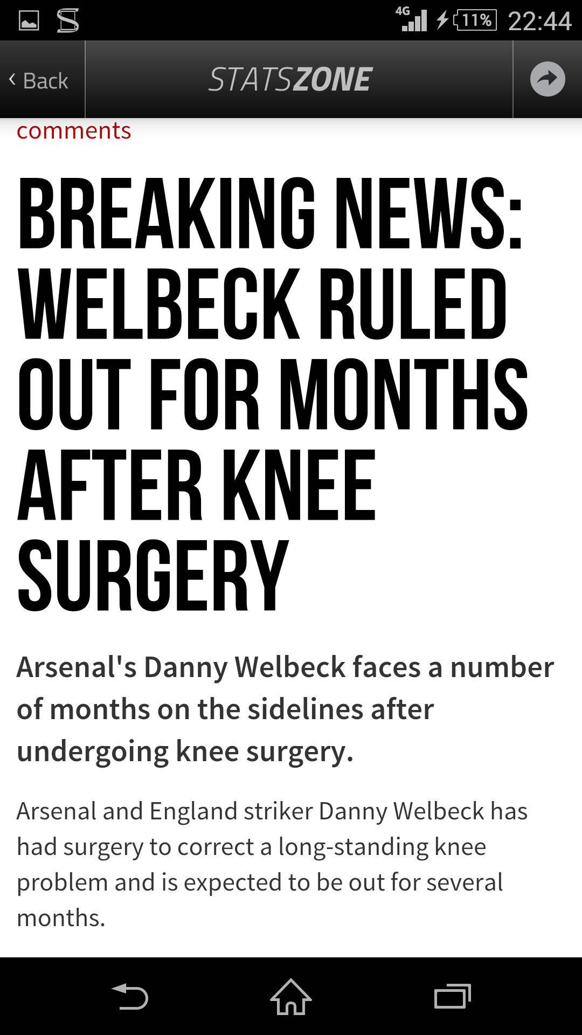Tap the back chevron beside Back
The image size is (582, 1035).
(x=12, y=80)
